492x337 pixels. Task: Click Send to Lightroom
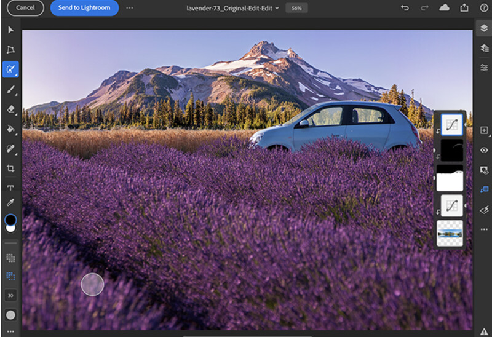(84, 8)
